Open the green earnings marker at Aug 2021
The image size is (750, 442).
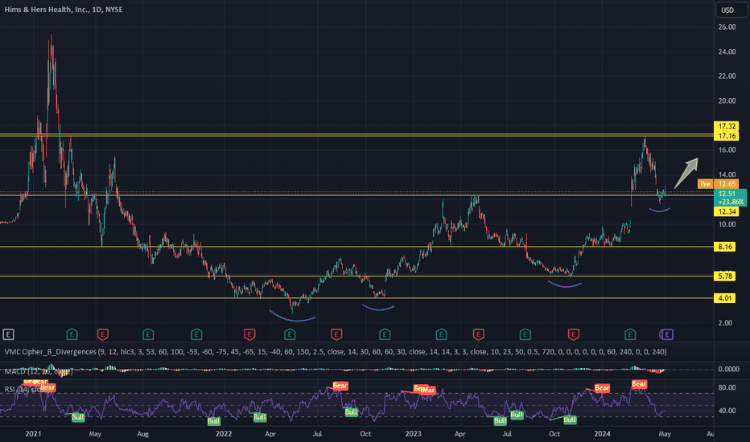[148, 334]
